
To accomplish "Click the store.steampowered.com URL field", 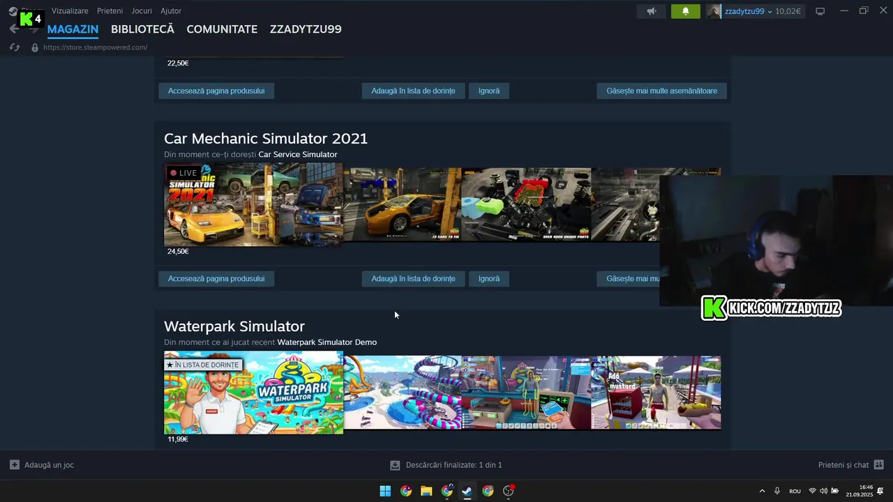I will tap(96, 47).
